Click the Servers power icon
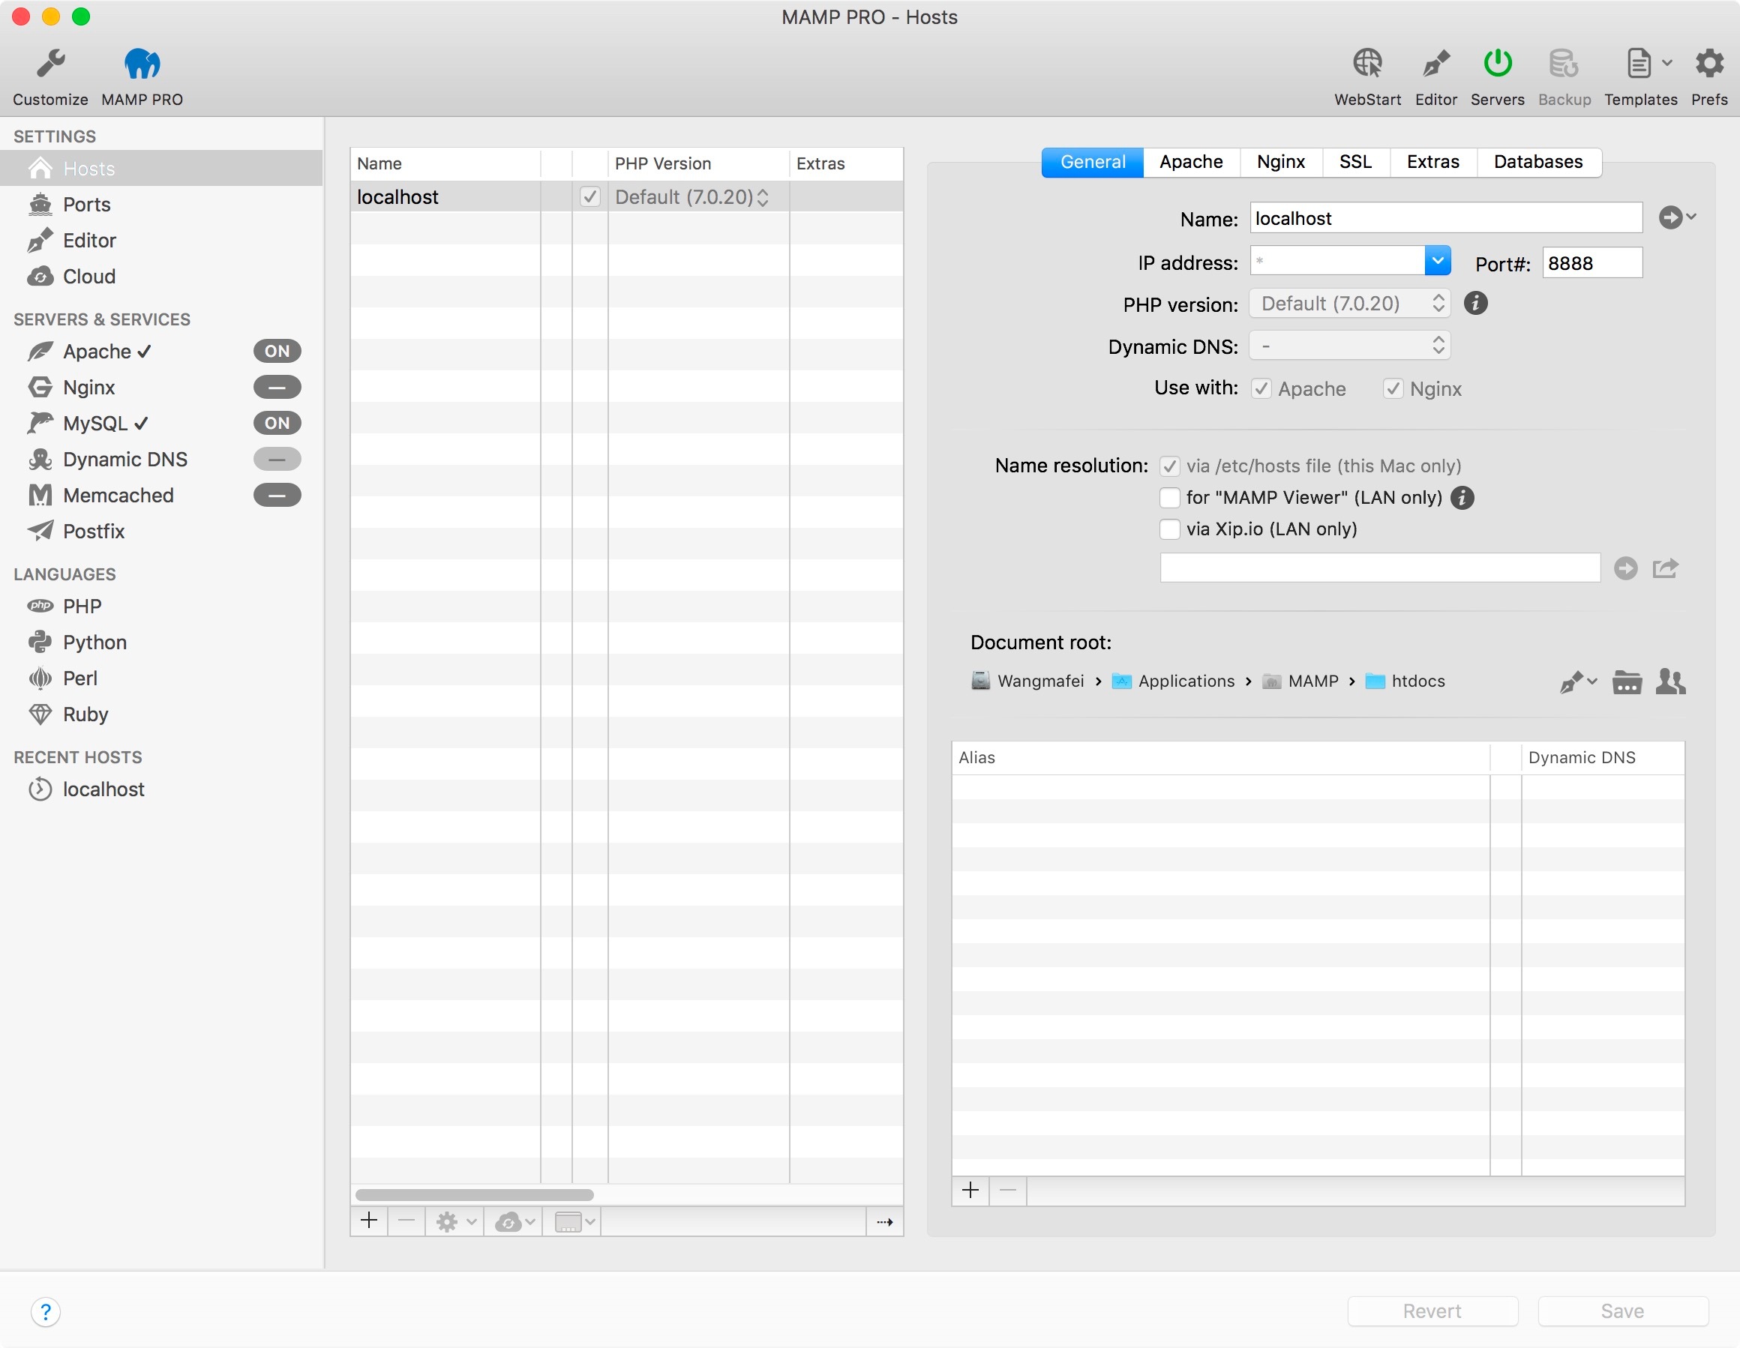Screen dimensions: 1740x1348 point(1497,64)
